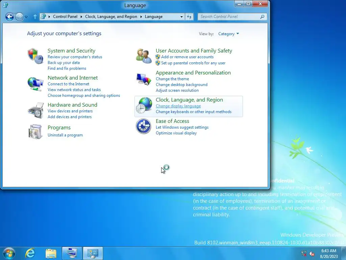Open View network status and tasks
Image resolution: width=346 pixels, height=260 pixels.
click(74, 90)
